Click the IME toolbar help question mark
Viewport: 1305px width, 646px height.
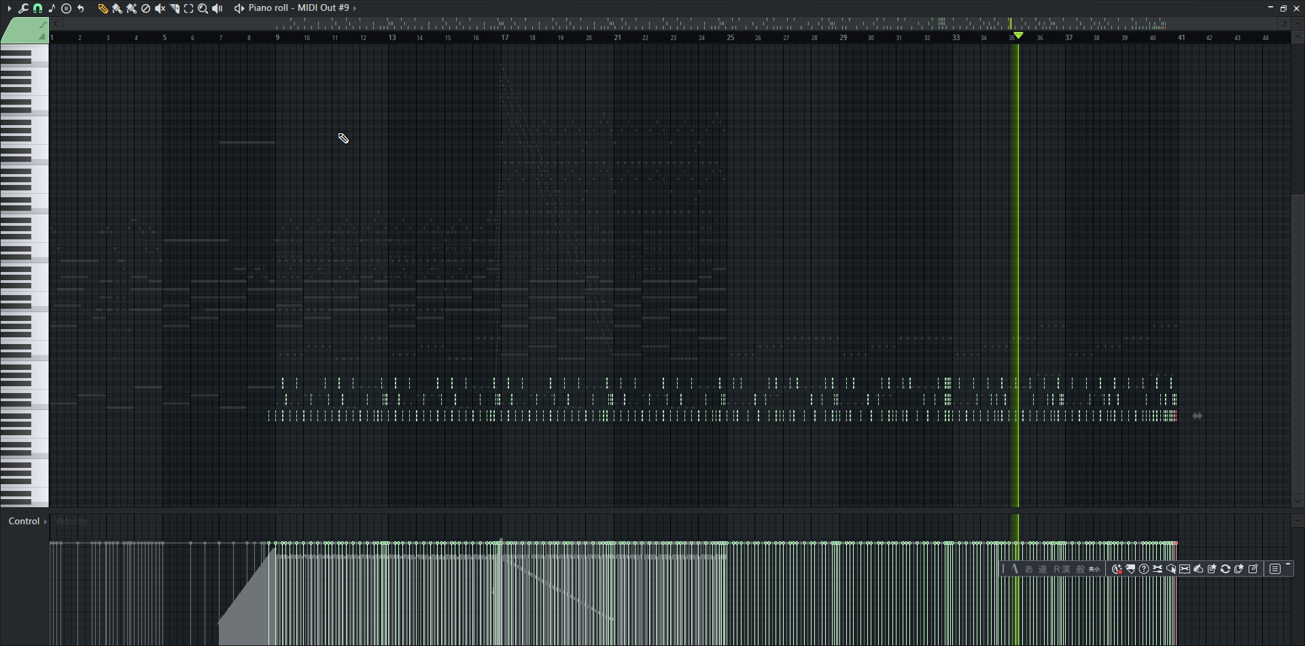[x=1144, y=569]
